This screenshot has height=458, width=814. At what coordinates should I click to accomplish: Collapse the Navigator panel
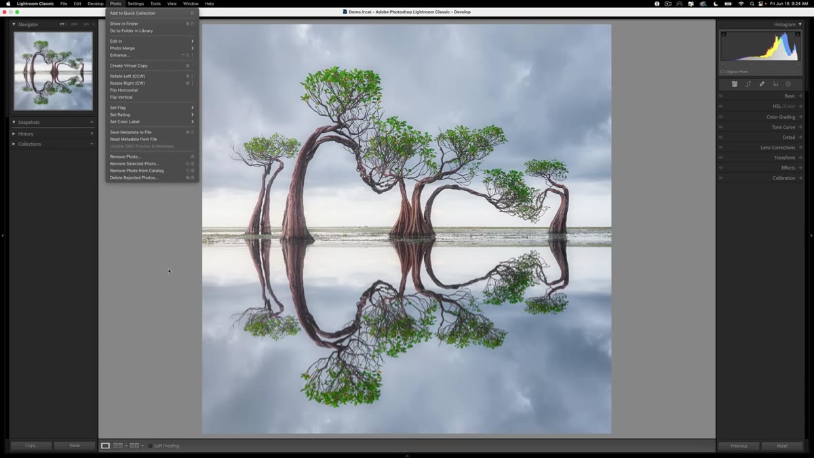click(x=14, y=24)
